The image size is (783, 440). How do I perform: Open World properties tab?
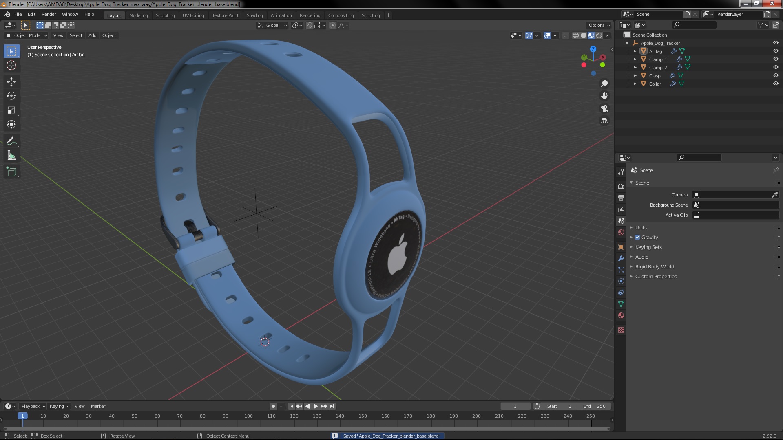click(x=621, y=232)
